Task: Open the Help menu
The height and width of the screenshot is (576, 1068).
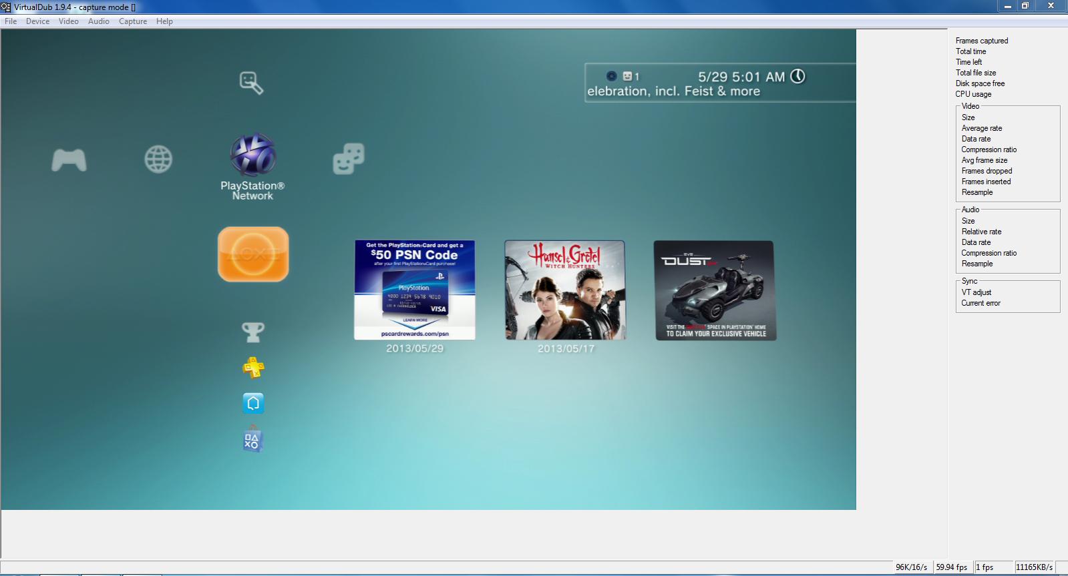Action: [x=164, y=21]
